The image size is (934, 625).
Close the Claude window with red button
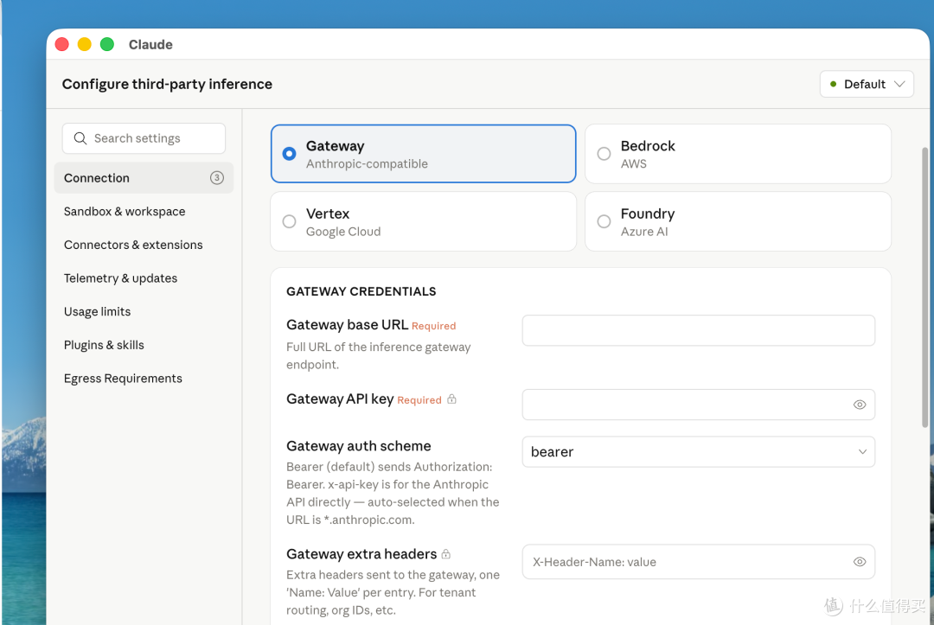(62, 45)
